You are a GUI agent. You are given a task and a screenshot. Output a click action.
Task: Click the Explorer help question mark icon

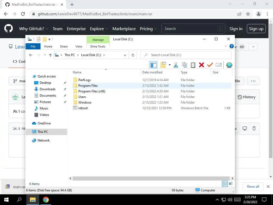(x=232, y=46)
